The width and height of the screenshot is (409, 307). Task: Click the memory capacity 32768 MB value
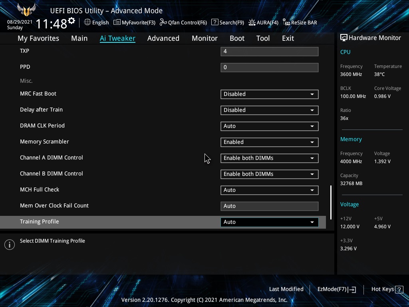coord(351,183)
